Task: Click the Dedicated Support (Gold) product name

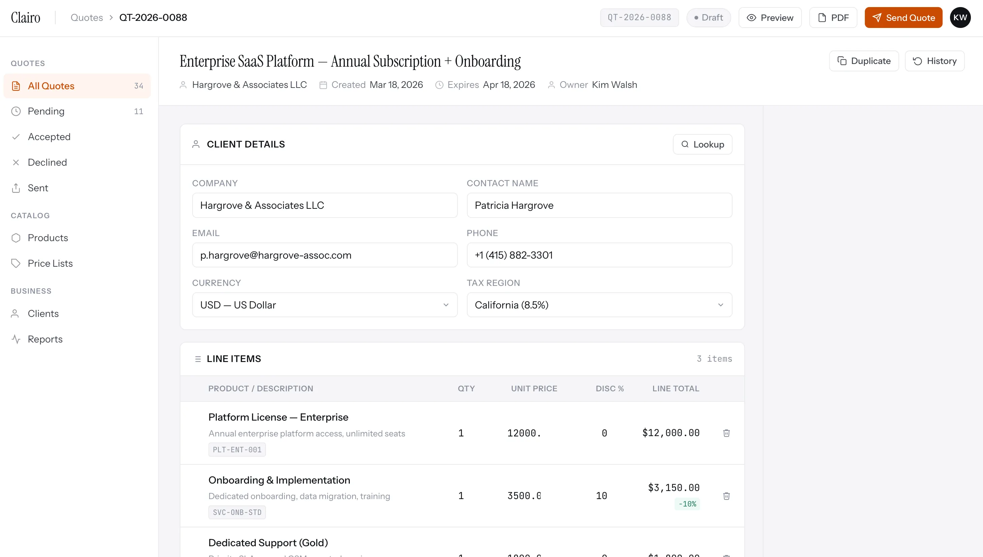Action: click(268, 543)
